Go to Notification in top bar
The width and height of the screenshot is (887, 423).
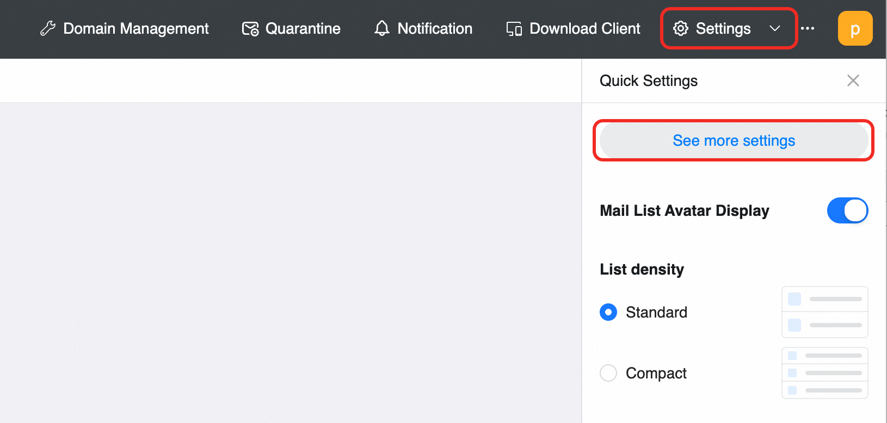coord(423,28)
